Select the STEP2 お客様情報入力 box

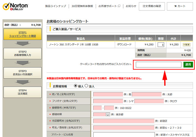pyautogui.click(x=23, y=53)
